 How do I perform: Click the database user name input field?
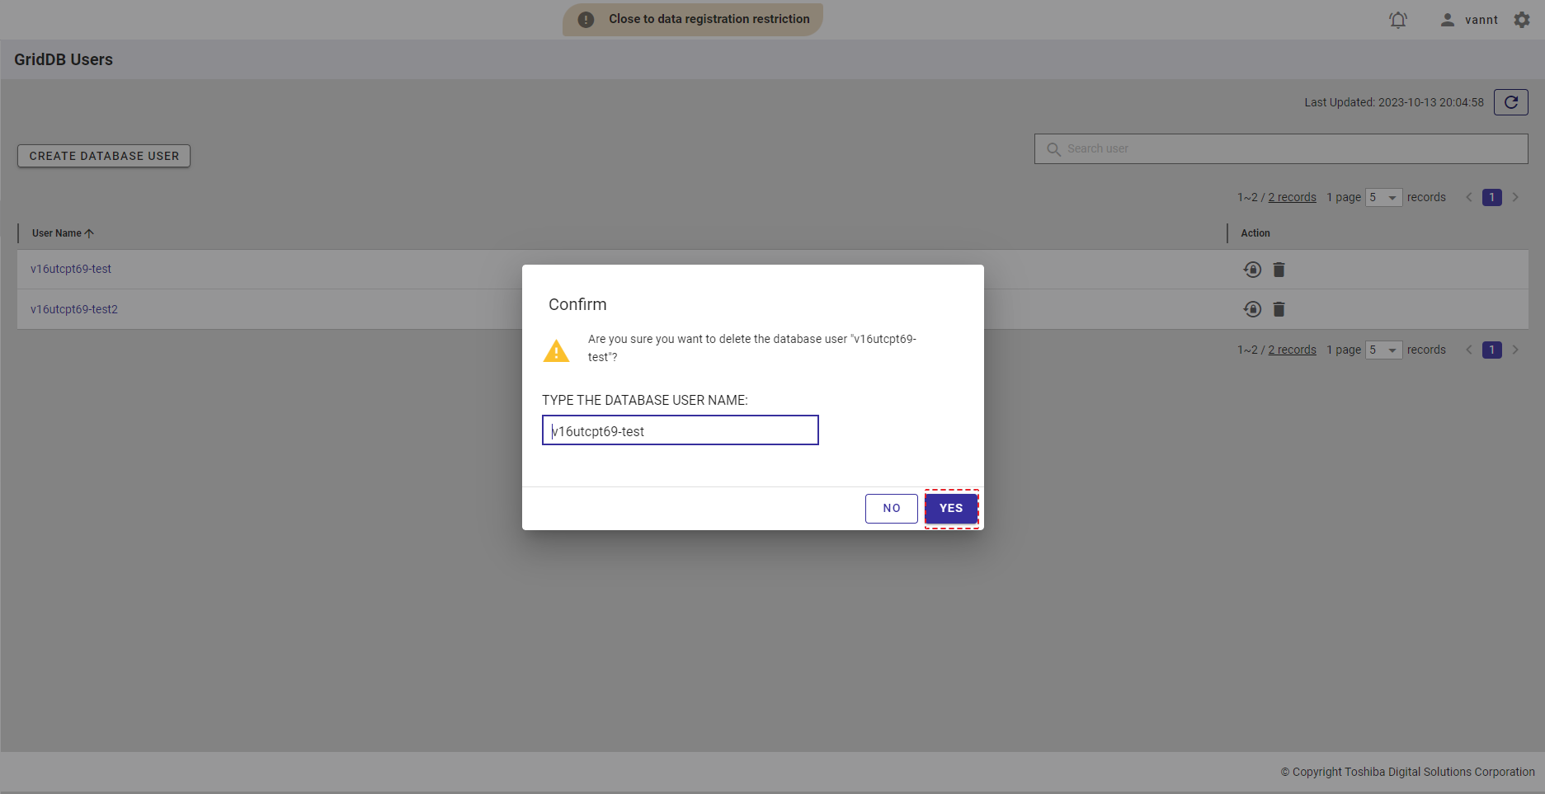pos(680,430)
